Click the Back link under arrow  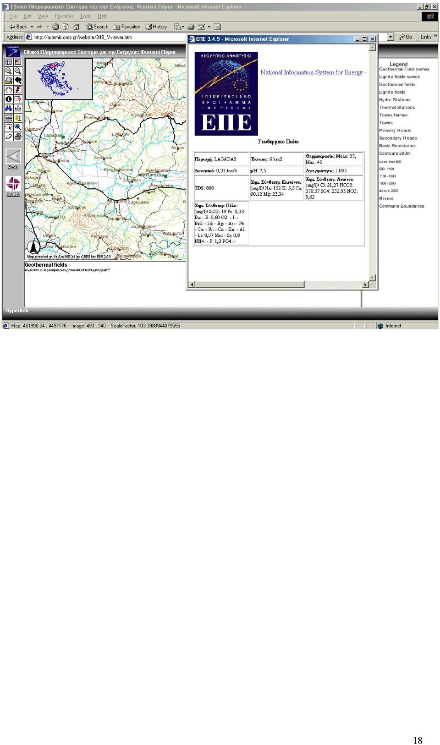tap(13, 167)
